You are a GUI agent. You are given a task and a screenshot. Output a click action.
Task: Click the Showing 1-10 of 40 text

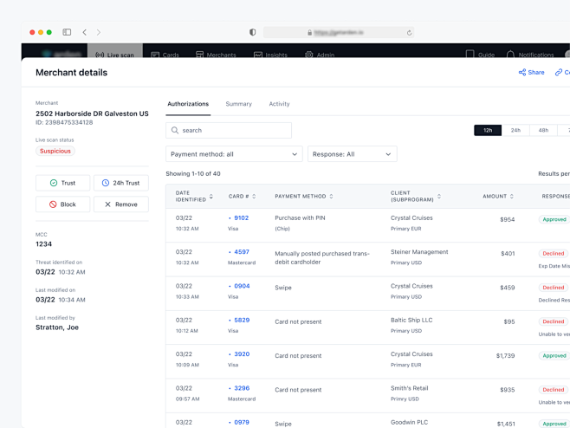[193, 174]
